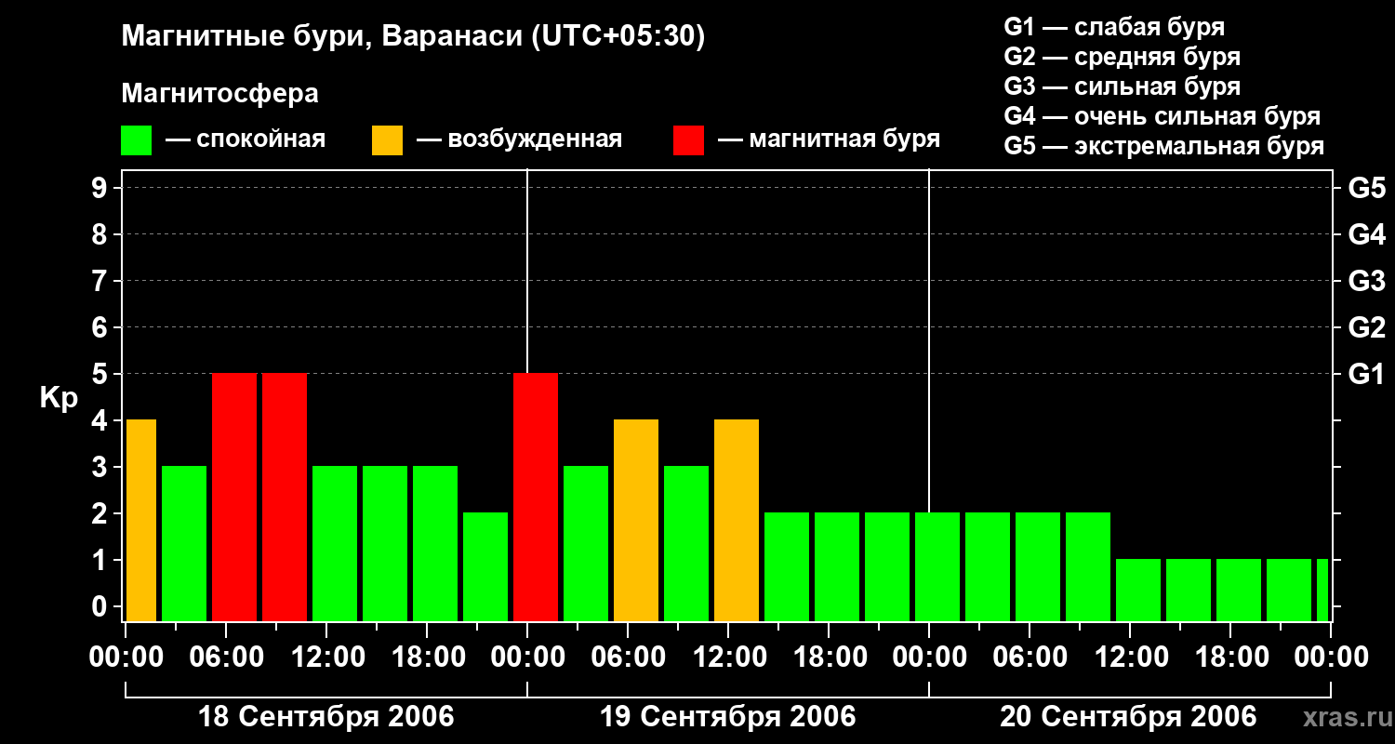Click the '19 Сентября 2006' date label
1395x744 pixels.
[x=728, y=717]
